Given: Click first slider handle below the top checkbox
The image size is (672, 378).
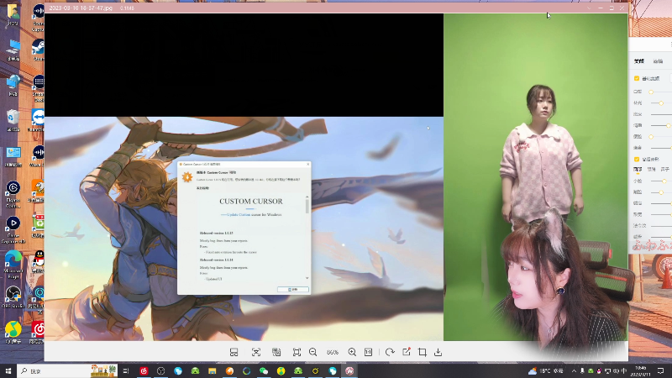Looking at the screenshot, I should pos(651,92).
